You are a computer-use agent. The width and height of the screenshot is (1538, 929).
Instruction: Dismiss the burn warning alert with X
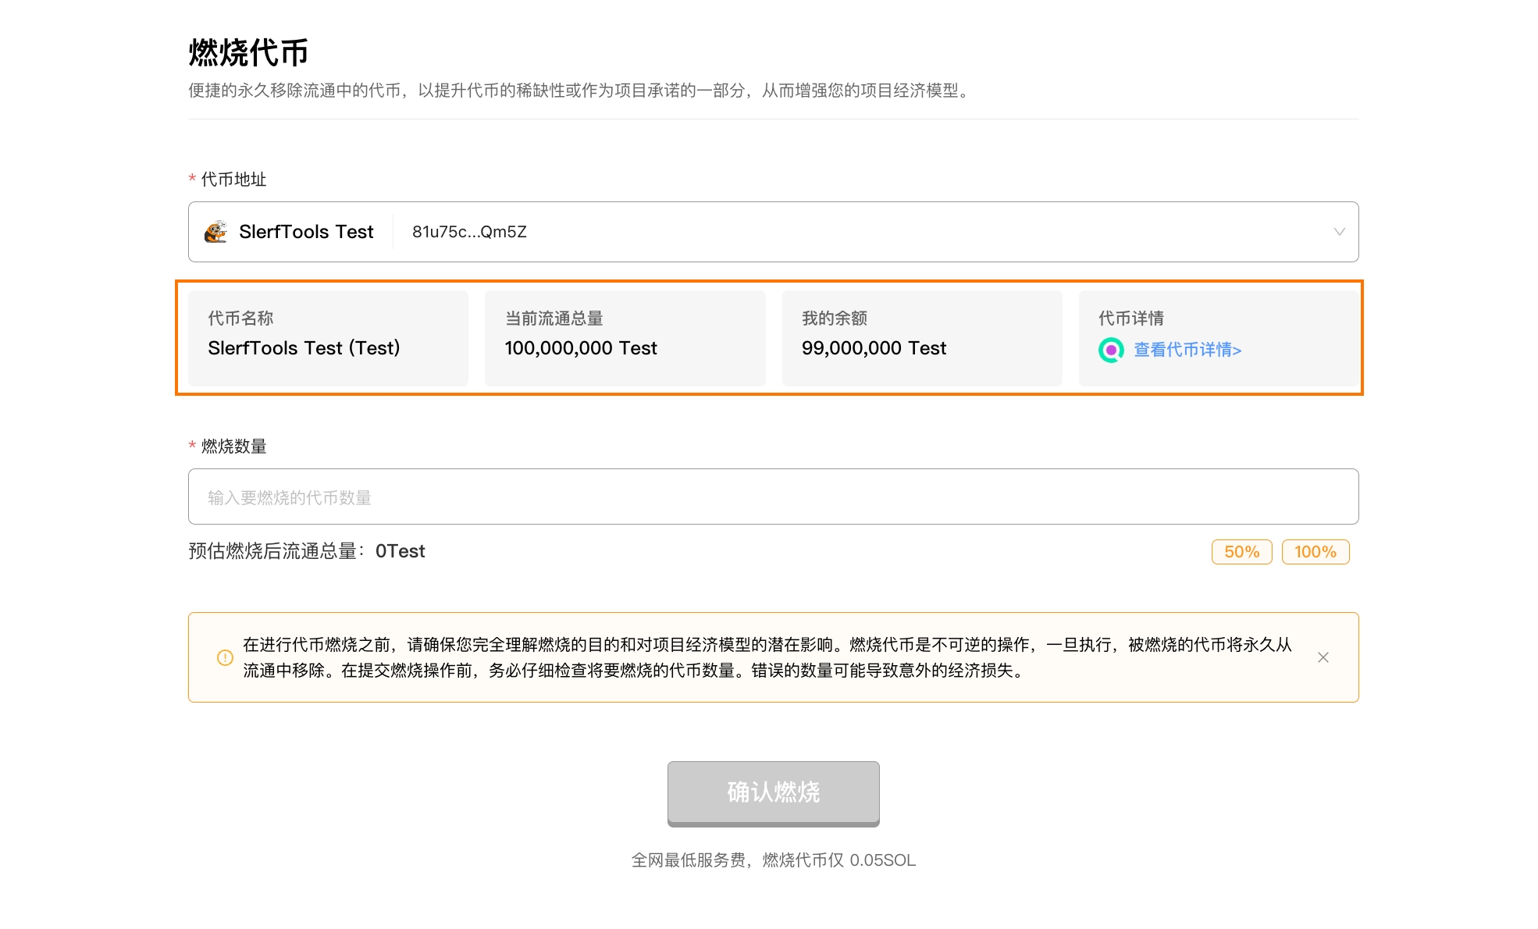tap(1323, 657)
